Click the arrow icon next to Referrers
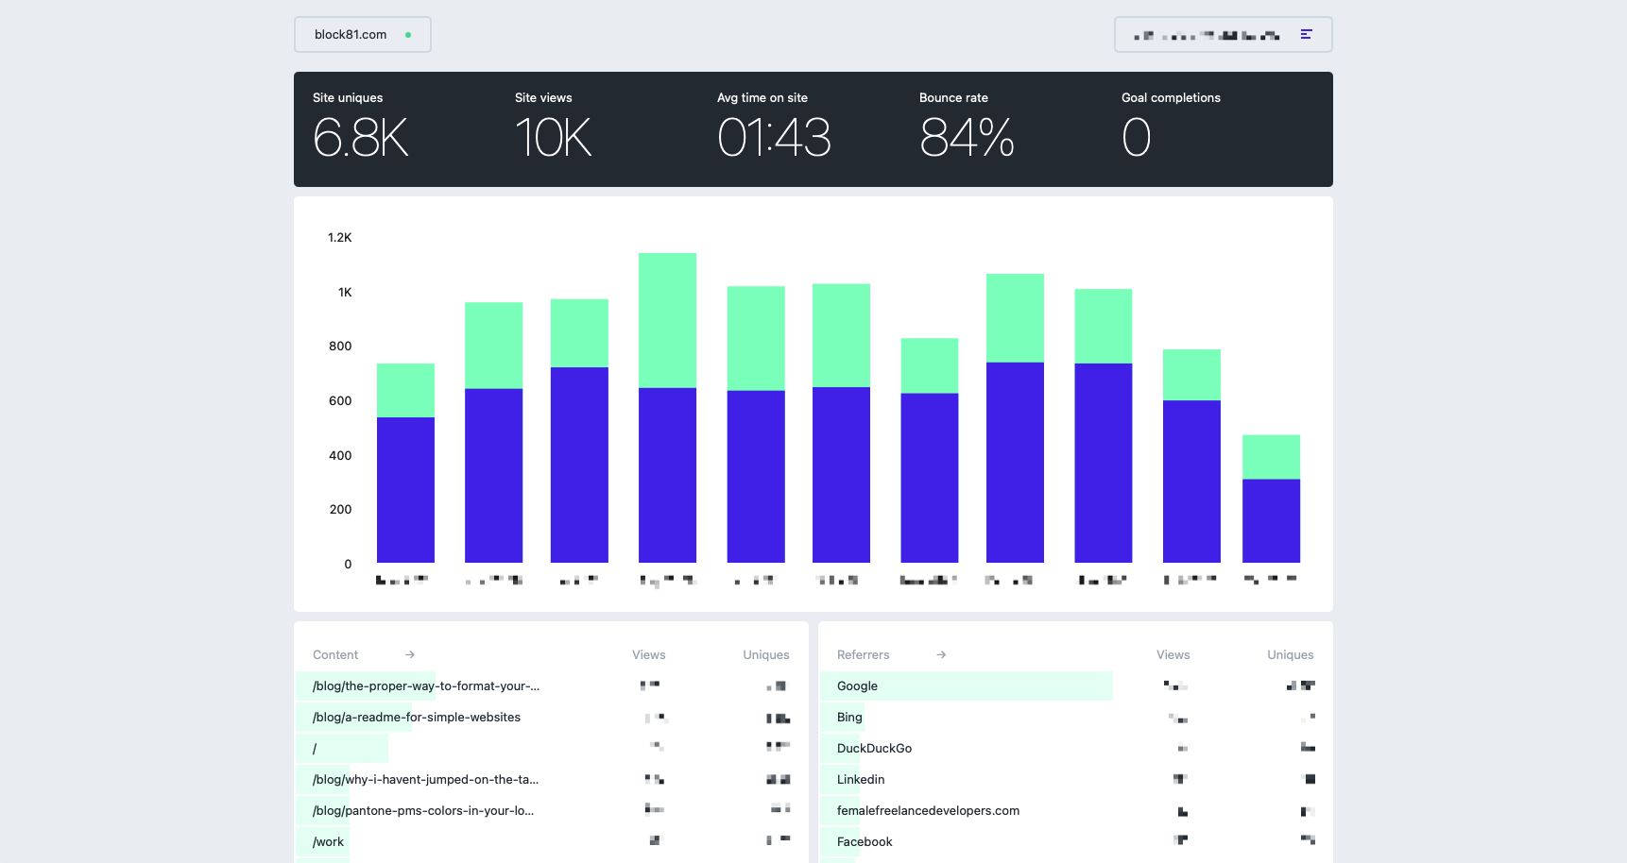Screen dimensions: 1627x863 coord(941,655)
